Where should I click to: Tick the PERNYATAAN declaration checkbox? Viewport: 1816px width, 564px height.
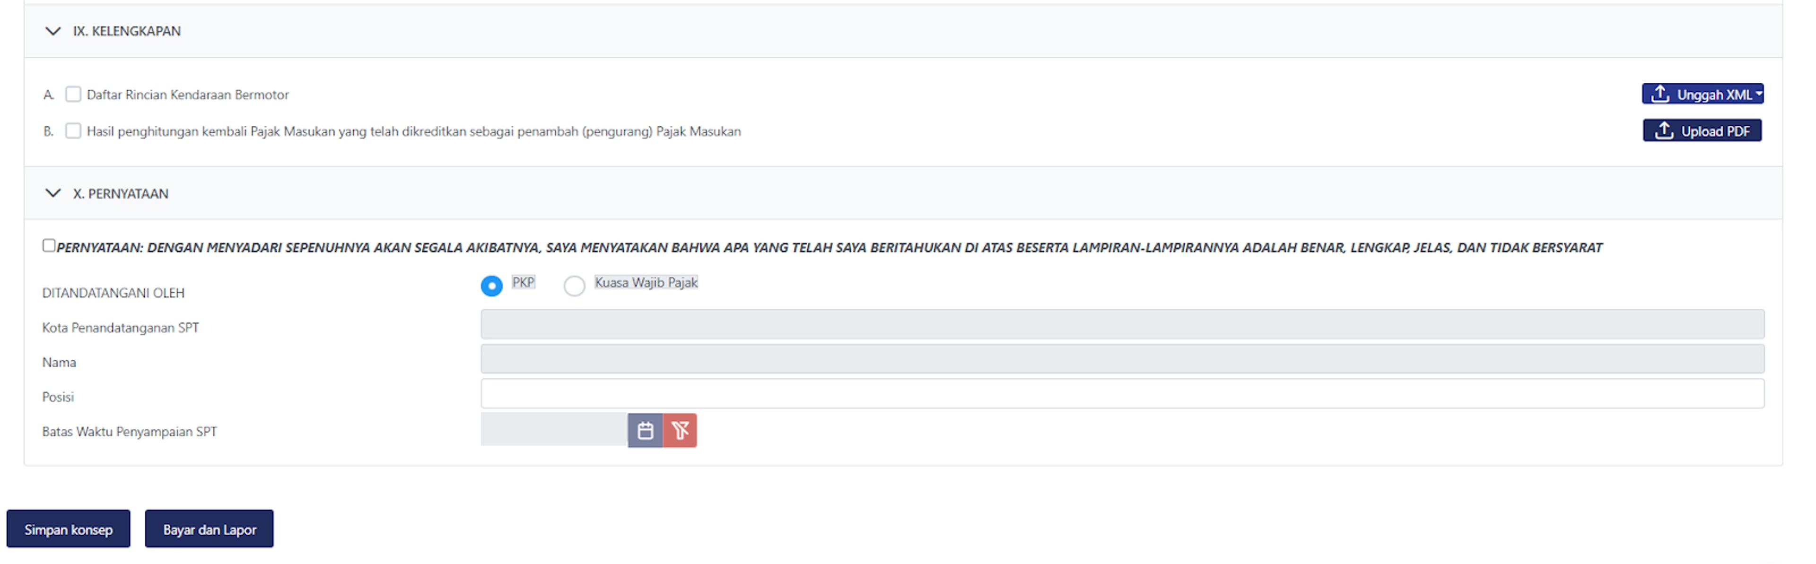[x=49, y=245]
